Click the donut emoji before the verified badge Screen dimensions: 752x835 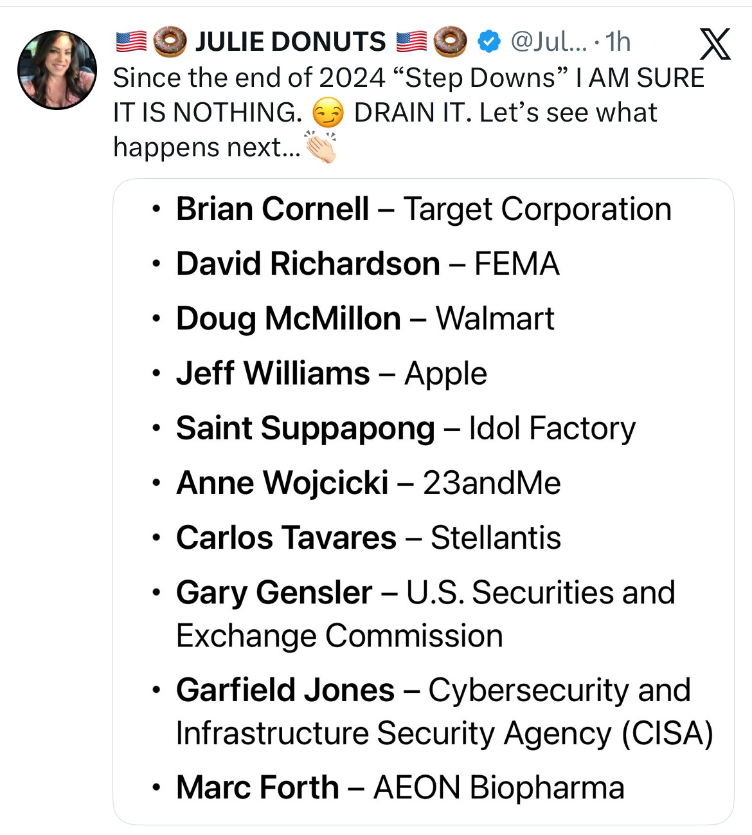(450, 42)
